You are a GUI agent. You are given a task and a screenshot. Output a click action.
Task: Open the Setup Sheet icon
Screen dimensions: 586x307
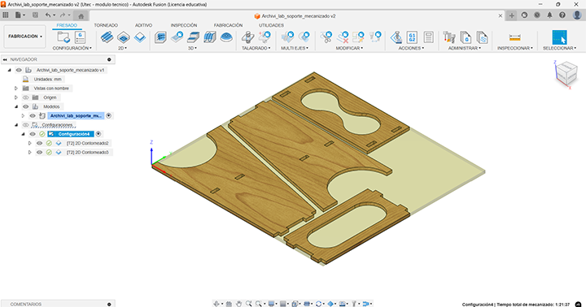click(428, 37)
